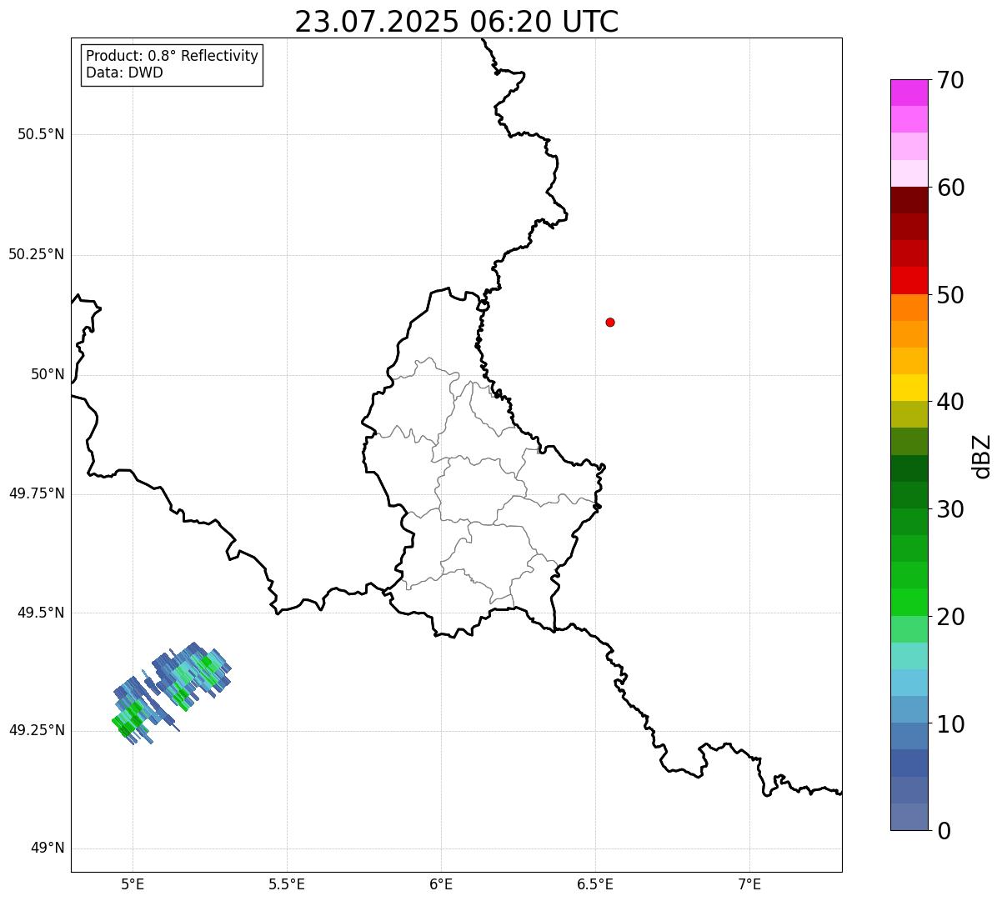Click the title "23.07.2025 06:20 UTC"
The width and height of the screenshot is (1002, 901).
457,21
